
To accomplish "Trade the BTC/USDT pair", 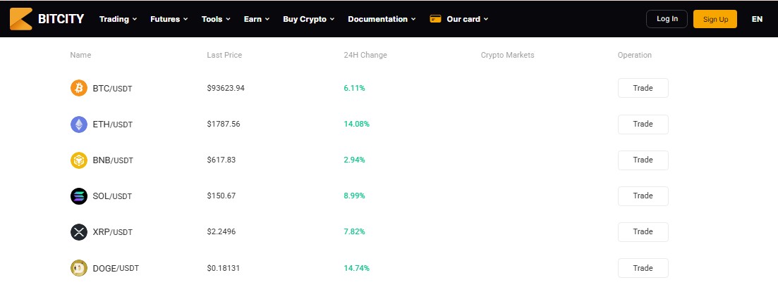I will 643,88.
